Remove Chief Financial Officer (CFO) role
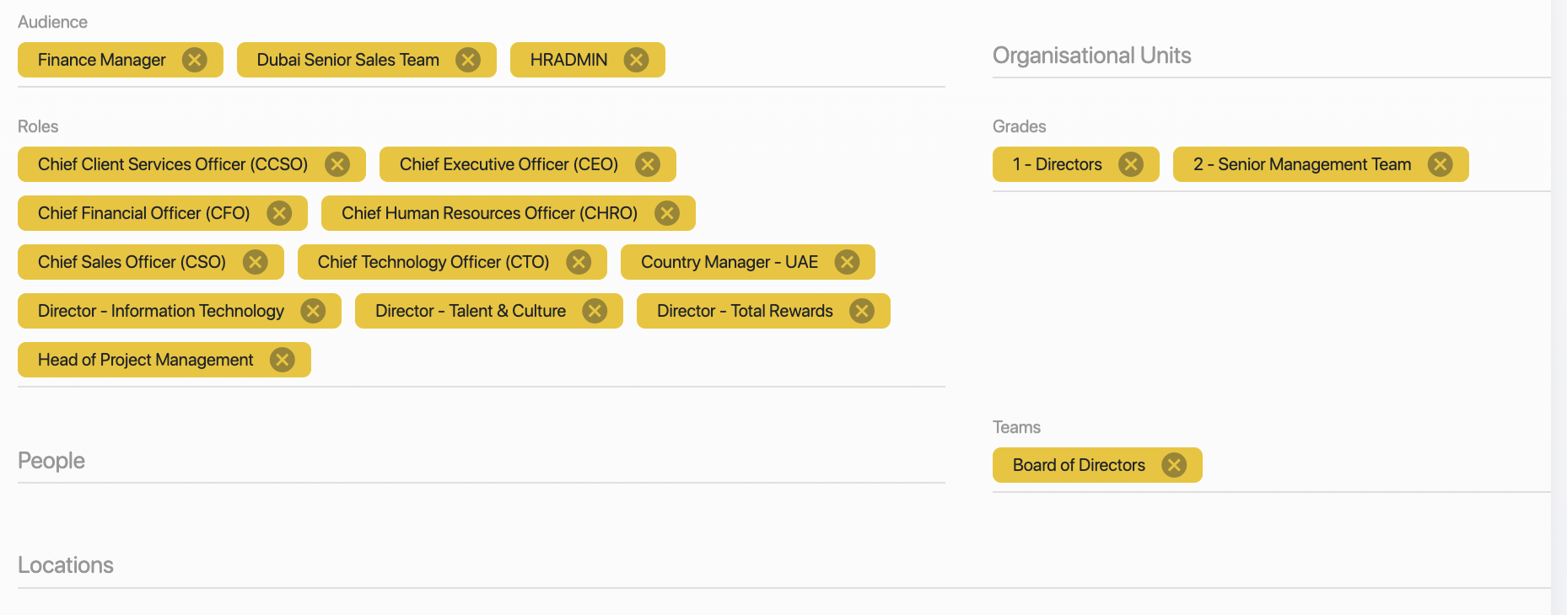1567x615 pixels. [279, 213]
